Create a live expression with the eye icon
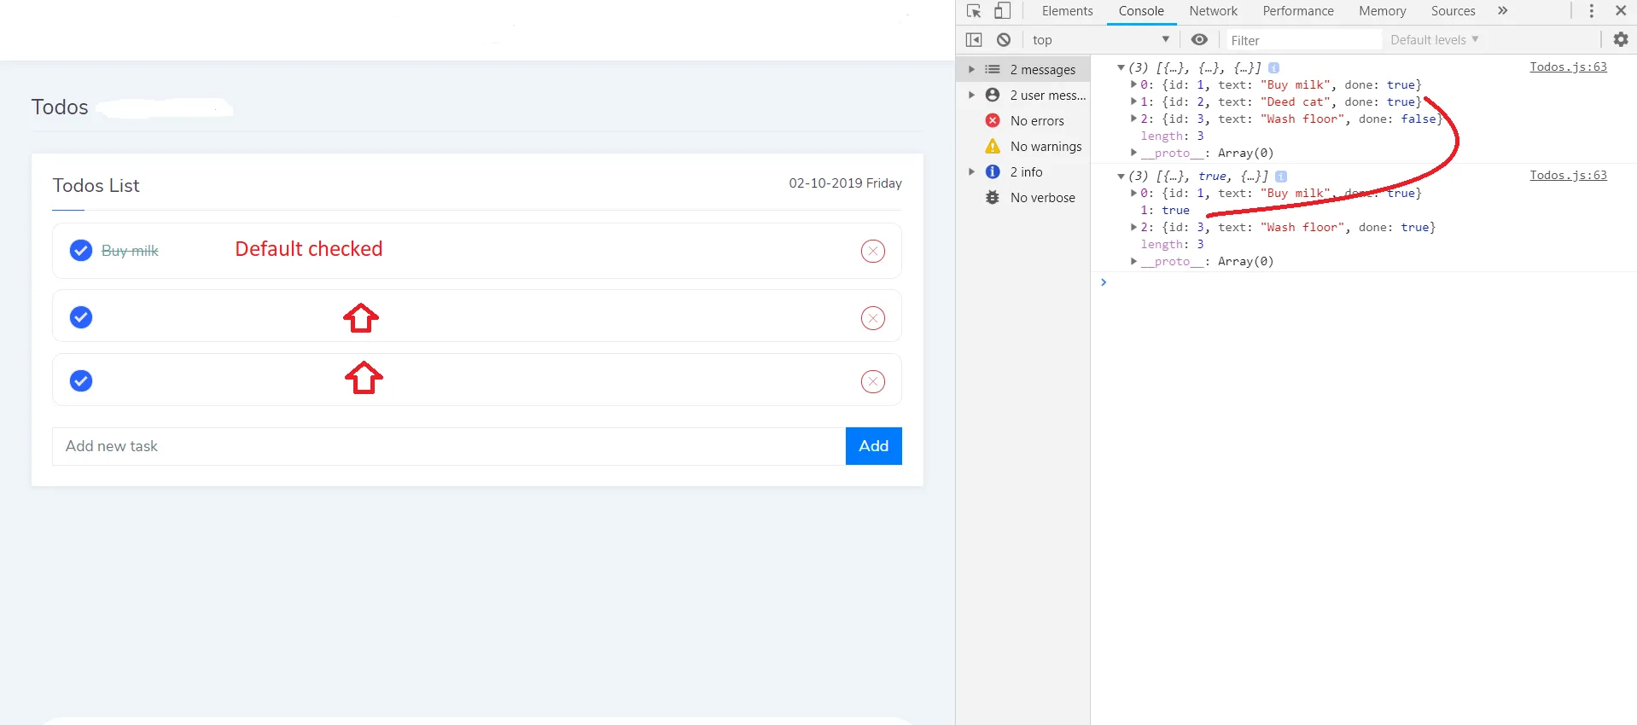The image size is (1637, 725). coord(1199,40)
